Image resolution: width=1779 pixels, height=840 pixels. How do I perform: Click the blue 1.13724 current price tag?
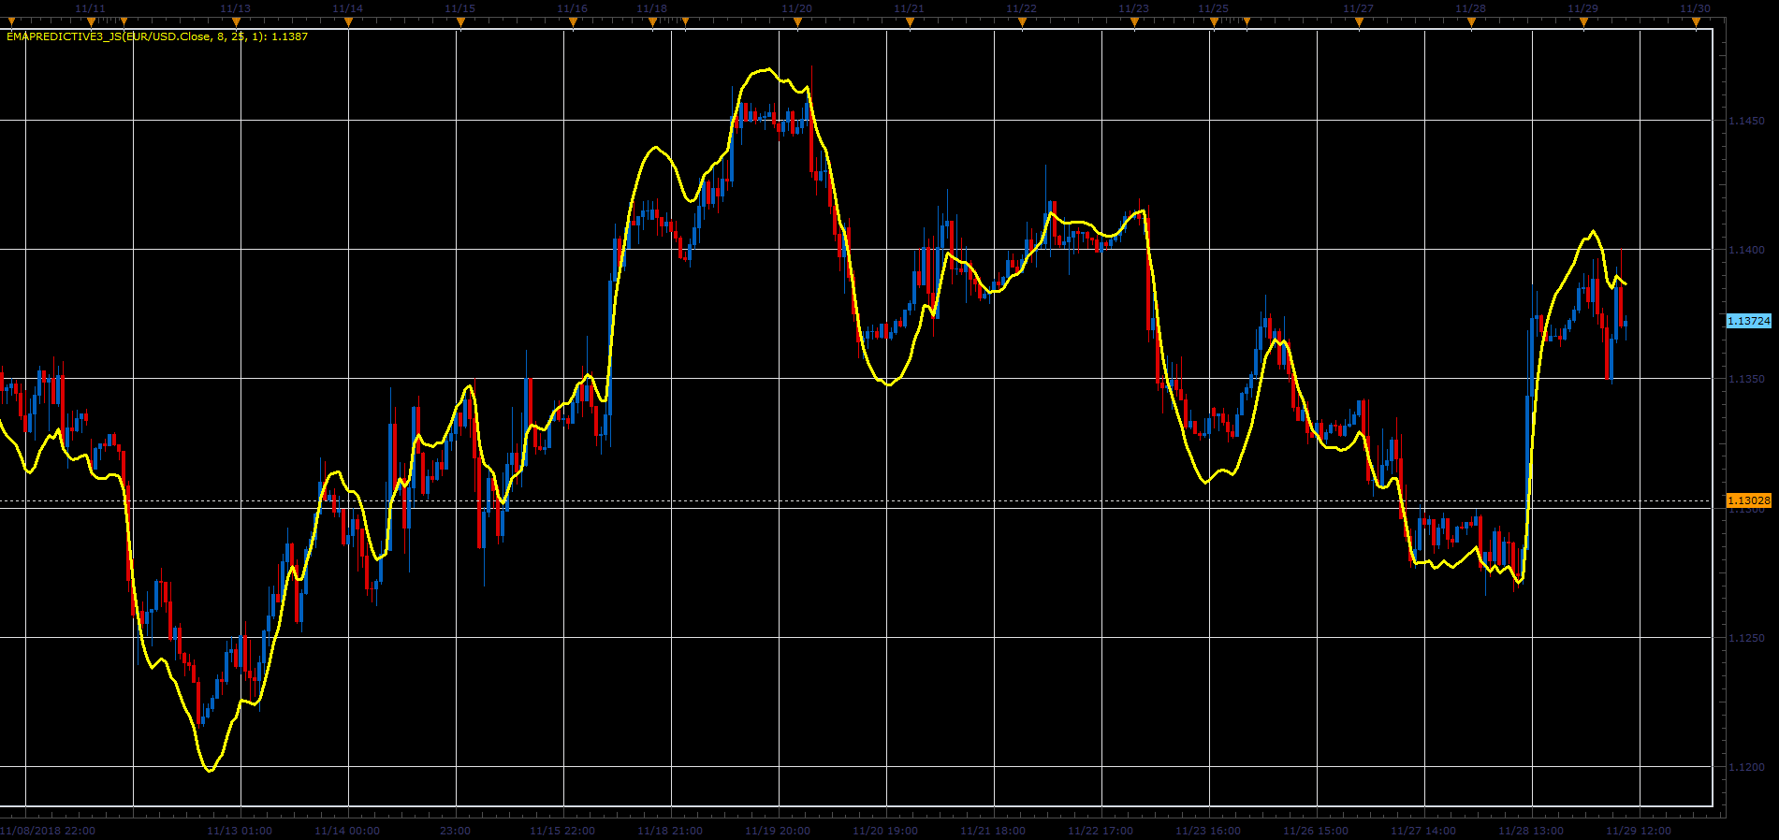coord(1749,321)
